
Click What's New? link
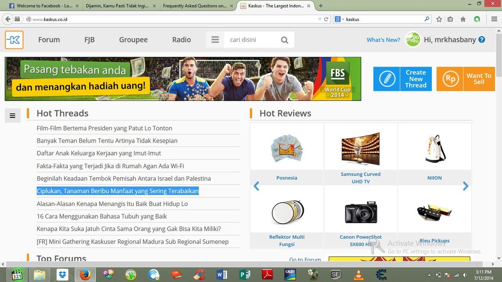[383, 40]
